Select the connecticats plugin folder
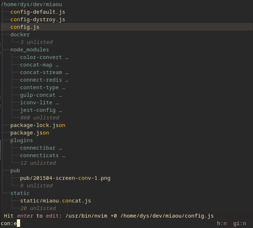This screenshot has height=228, width=253. 39,156
